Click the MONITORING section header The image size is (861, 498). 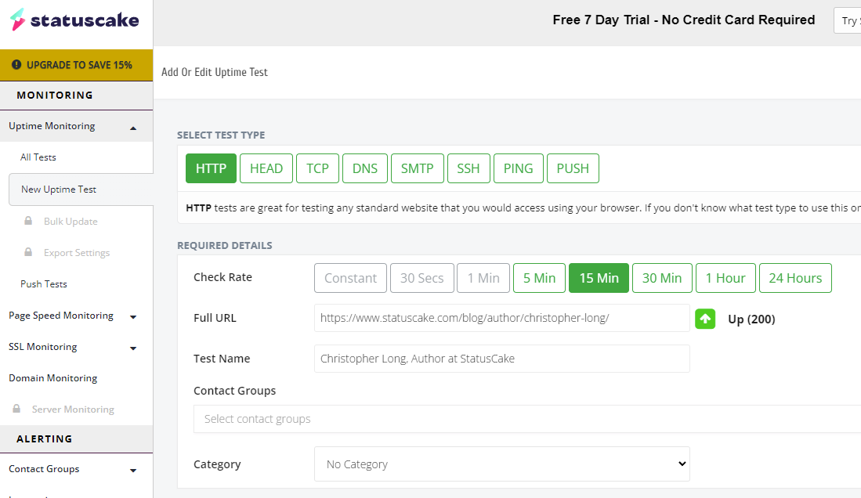click(x=55, y=95)
